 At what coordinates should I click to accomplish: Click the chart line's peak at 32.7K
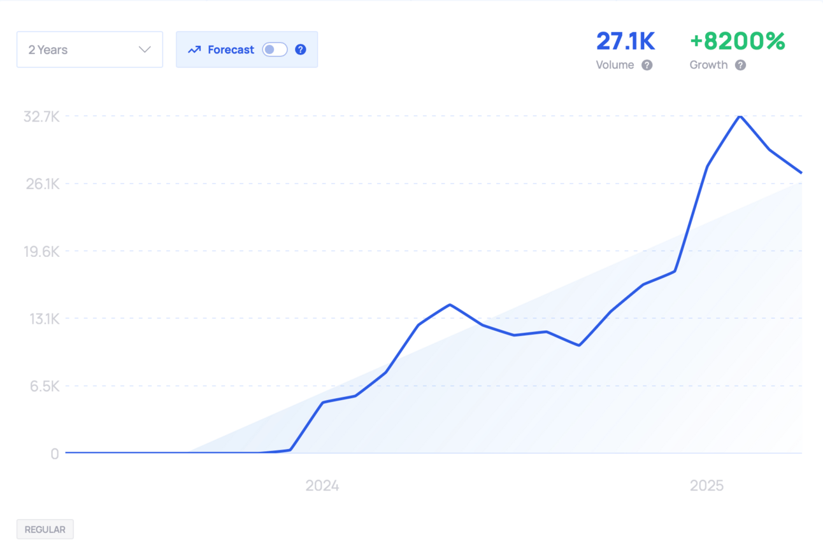click(740, 116)
